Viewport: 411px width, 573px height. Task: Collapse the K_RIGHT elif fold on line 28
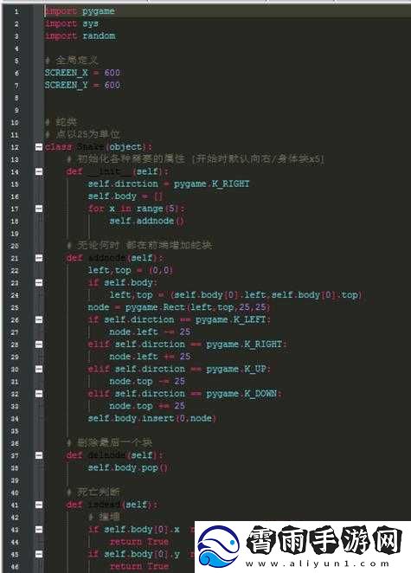click(39, 344)
